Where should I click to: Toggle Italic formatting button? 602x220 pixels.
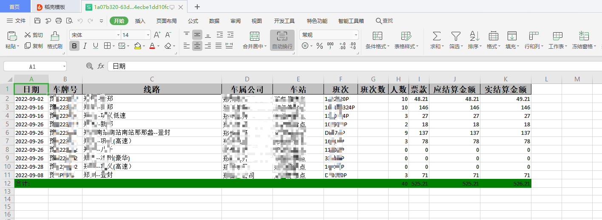point(85,46)
